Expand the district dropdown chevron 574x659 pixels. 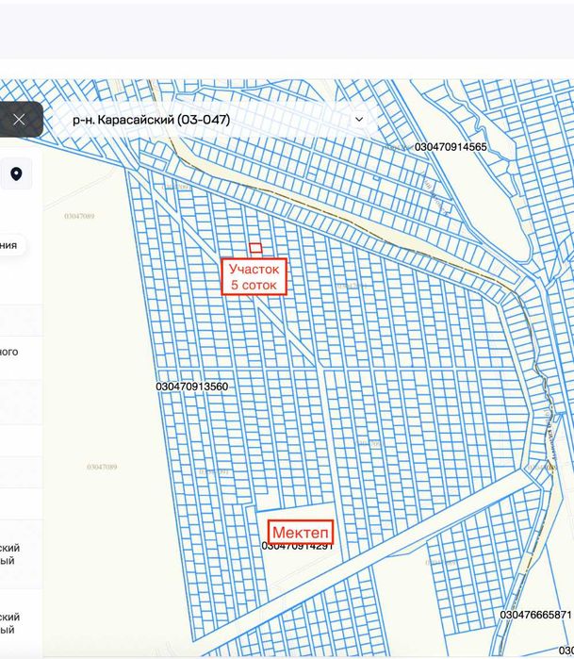[x=359, y=120]
